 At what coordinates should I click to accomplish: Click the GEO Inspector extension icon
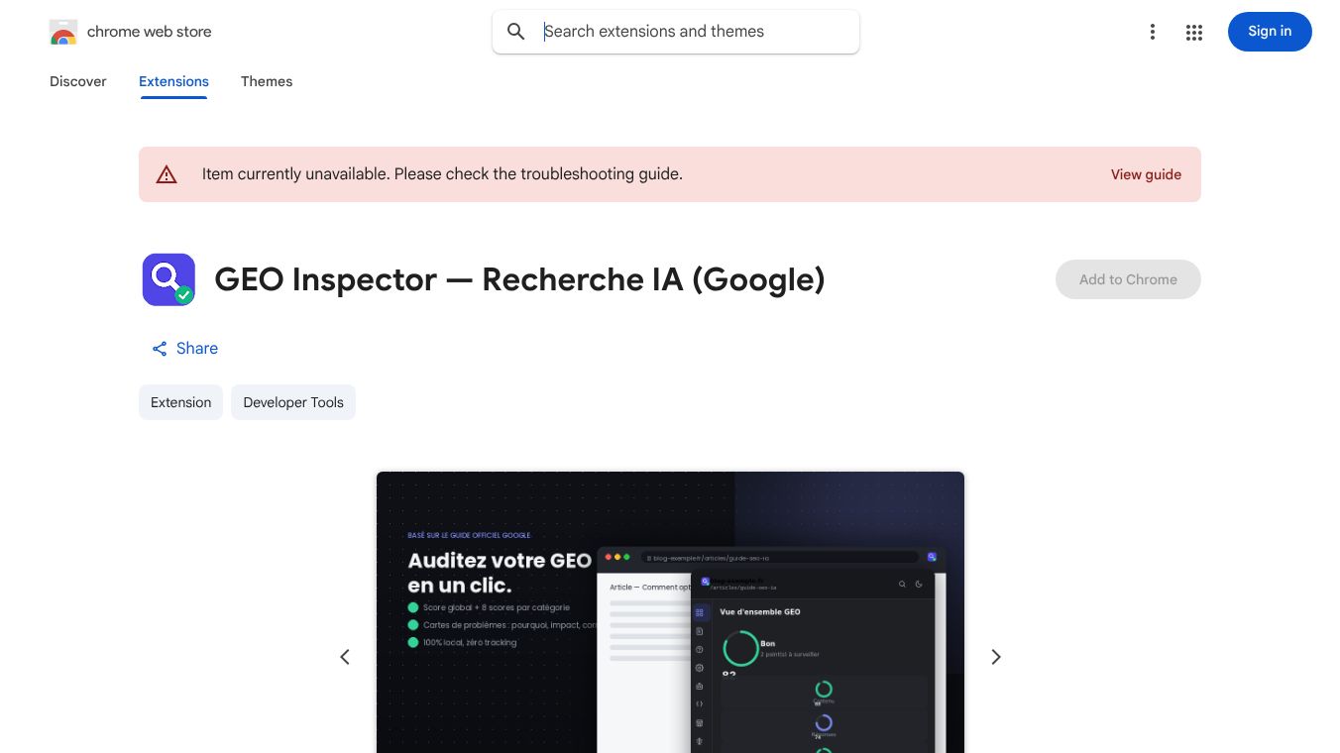coord(168,279)
